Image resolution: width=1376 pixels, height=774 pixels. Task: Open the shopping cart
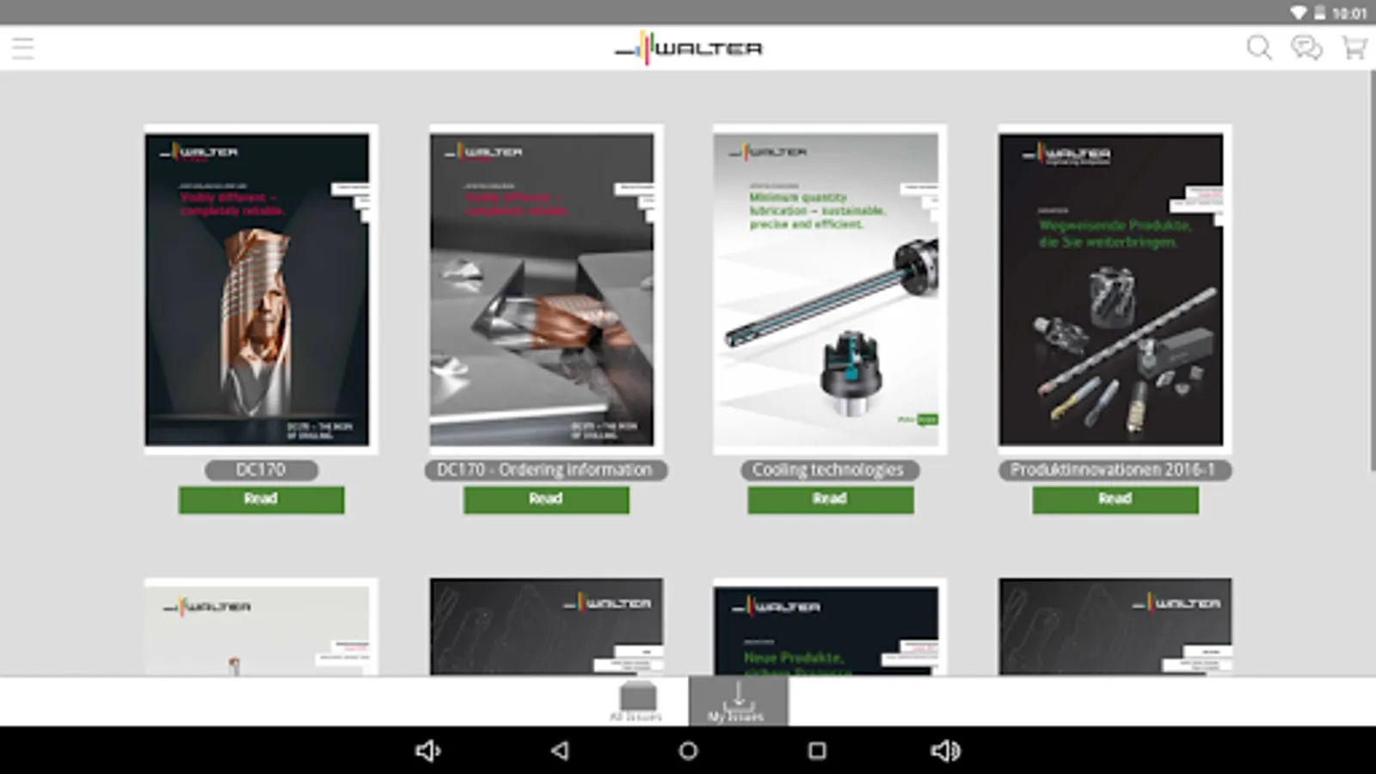coord(1354,47)
